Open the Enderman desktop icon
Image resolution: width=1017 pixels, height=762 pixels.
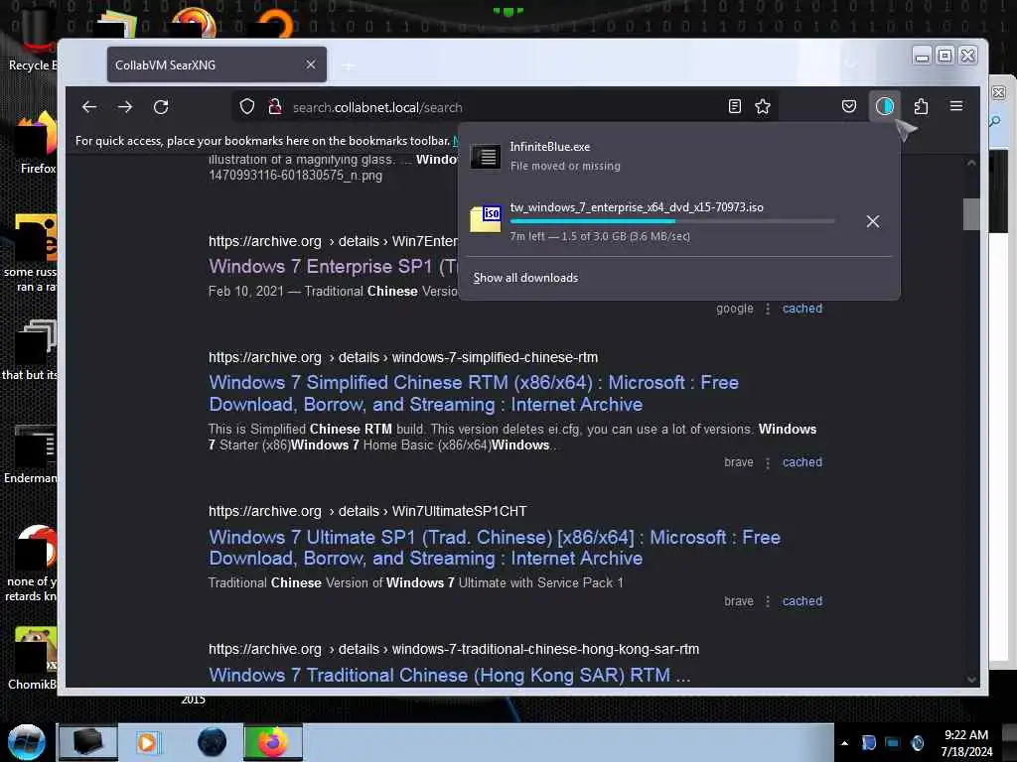click(31, 454)
